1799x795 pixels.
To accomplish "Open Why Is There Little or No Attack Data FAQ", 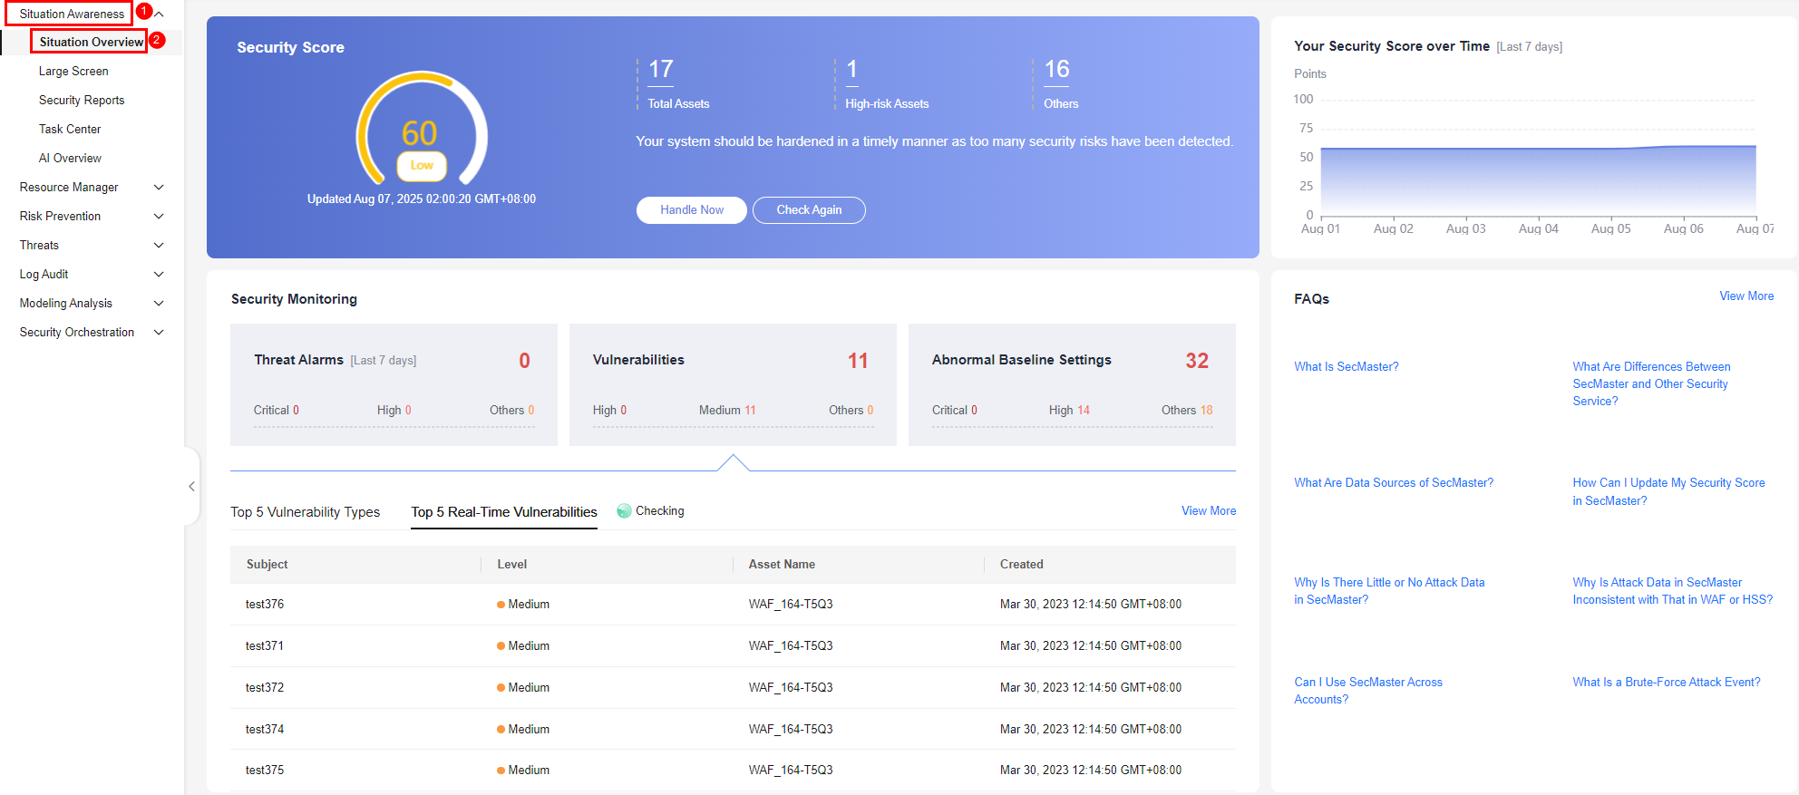I will coord(1389,591).
